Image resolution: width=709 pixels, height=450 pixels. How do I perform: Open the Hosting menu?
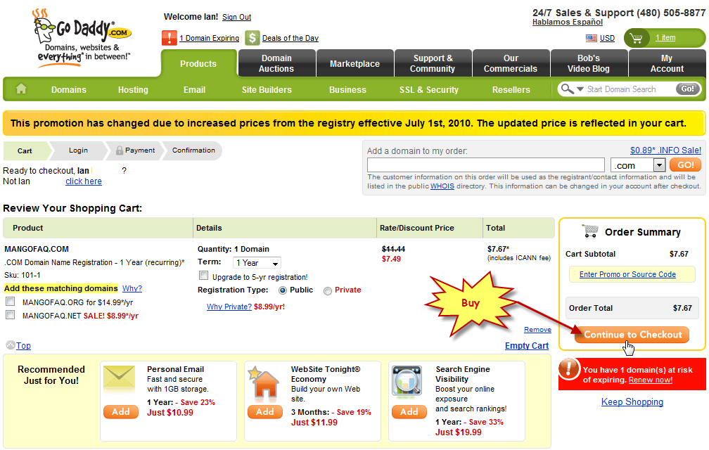(133, 89)
